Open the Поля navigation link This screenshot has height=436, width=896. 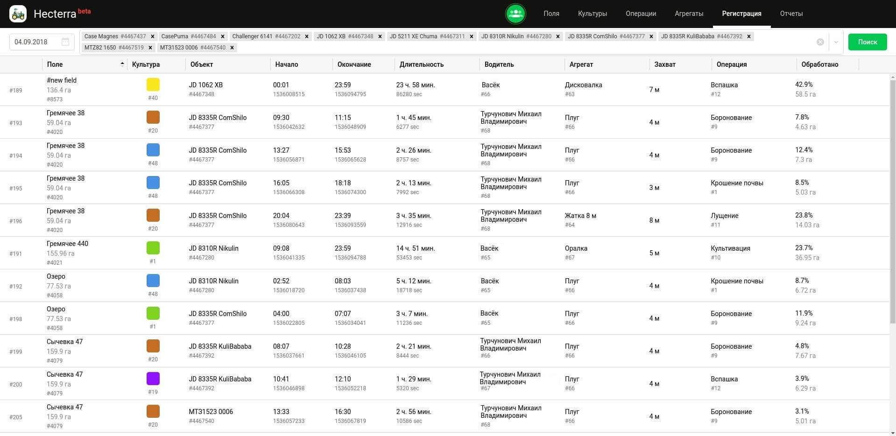click(551, 14)
